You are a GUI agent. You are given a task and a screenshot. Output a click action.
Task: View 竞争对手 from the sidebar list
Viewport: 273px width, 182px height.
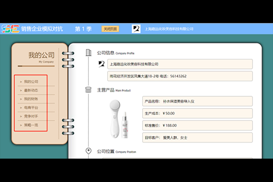[x=31, y=116]
